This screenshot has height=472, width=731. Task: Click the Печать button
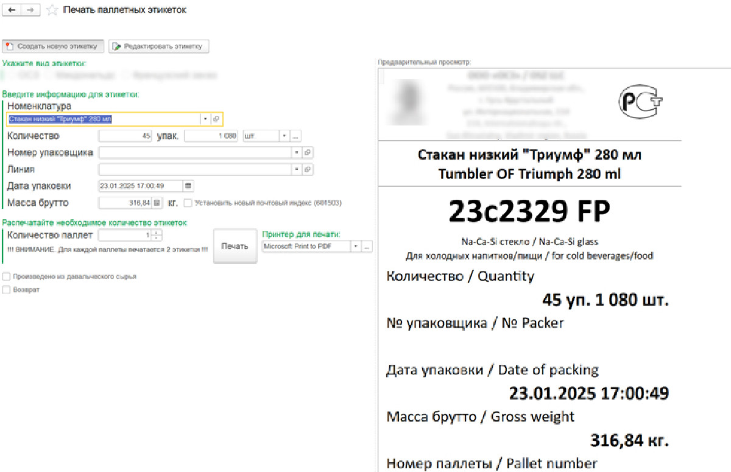pyautogui.click(x=235, y=246)
